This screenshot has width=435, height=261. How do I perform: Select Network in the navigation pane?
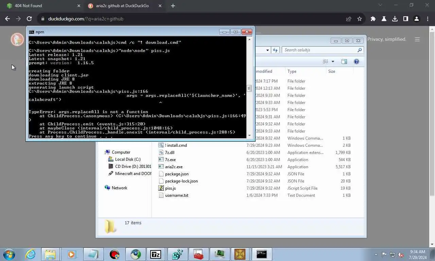click(x=119, y=188)
